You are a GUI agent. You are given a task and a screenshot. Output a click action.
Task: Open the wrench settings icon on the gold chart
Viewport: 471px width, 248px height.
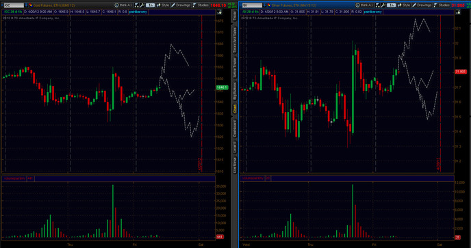coord(142,5)
